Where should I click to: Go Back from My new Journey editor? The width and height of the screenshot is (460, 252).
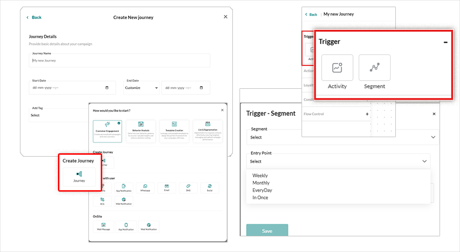[311, 14]
